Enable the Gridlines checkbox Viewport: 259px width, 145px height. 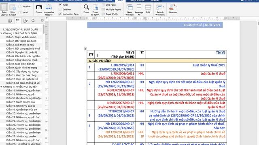(x=60, y=9)
